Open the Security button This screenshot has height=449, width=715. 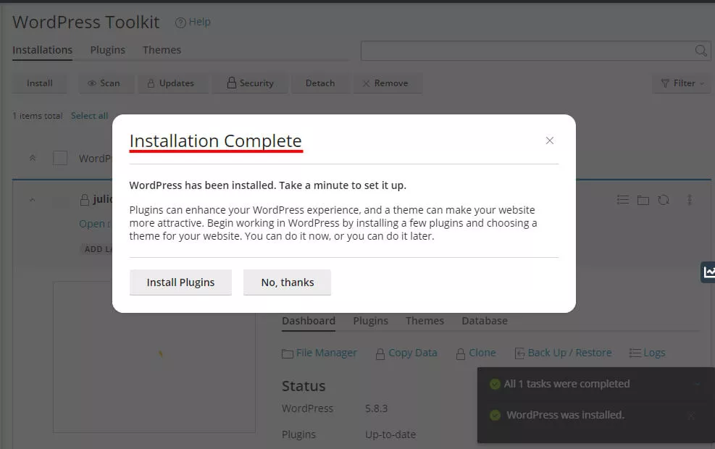[x=251, y=83]
